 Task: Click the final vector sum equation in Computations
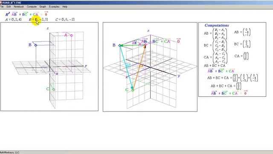229,93
